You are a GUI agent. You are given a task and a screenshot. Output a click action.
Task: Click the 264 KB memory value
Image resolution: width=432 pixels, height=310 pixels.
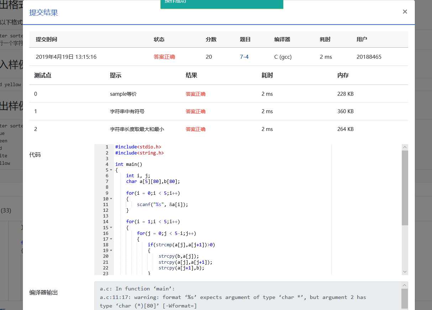tap(346, 129)
